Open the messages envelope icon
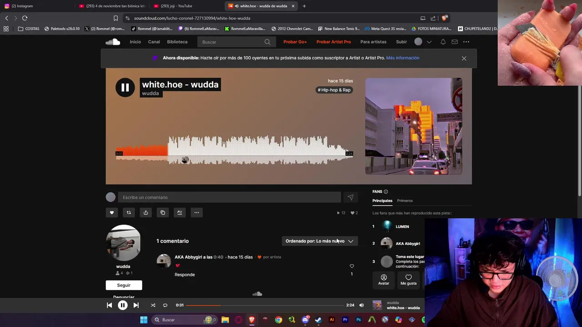Screen dimensions: 582x327 tap(454, 42)
